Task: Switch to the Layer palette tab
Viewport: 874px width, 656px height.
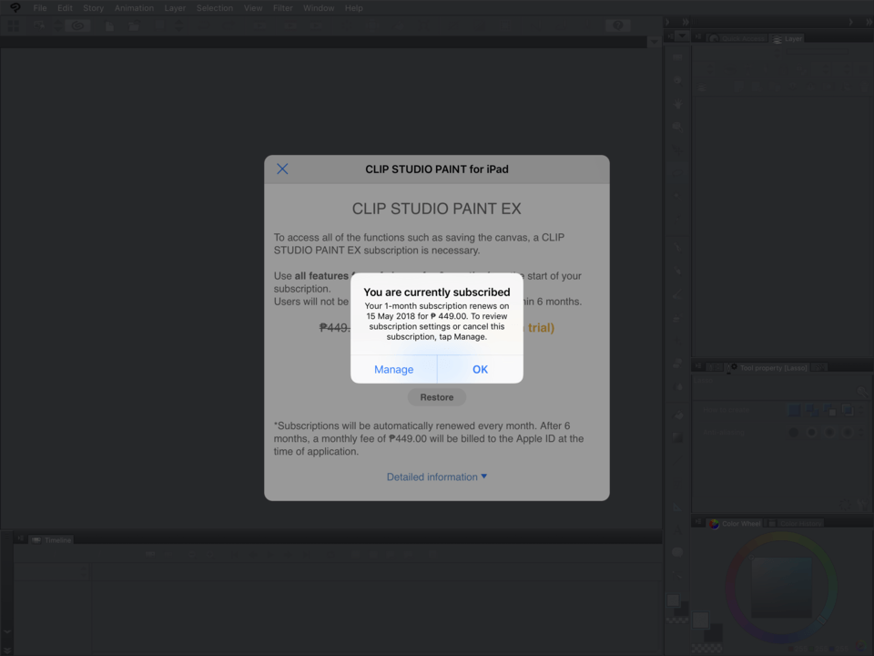Action: [787, 38]
